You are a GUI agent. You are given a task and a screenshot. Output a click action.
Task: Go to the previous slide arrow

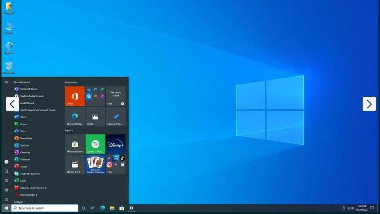(x=12, y=104)
